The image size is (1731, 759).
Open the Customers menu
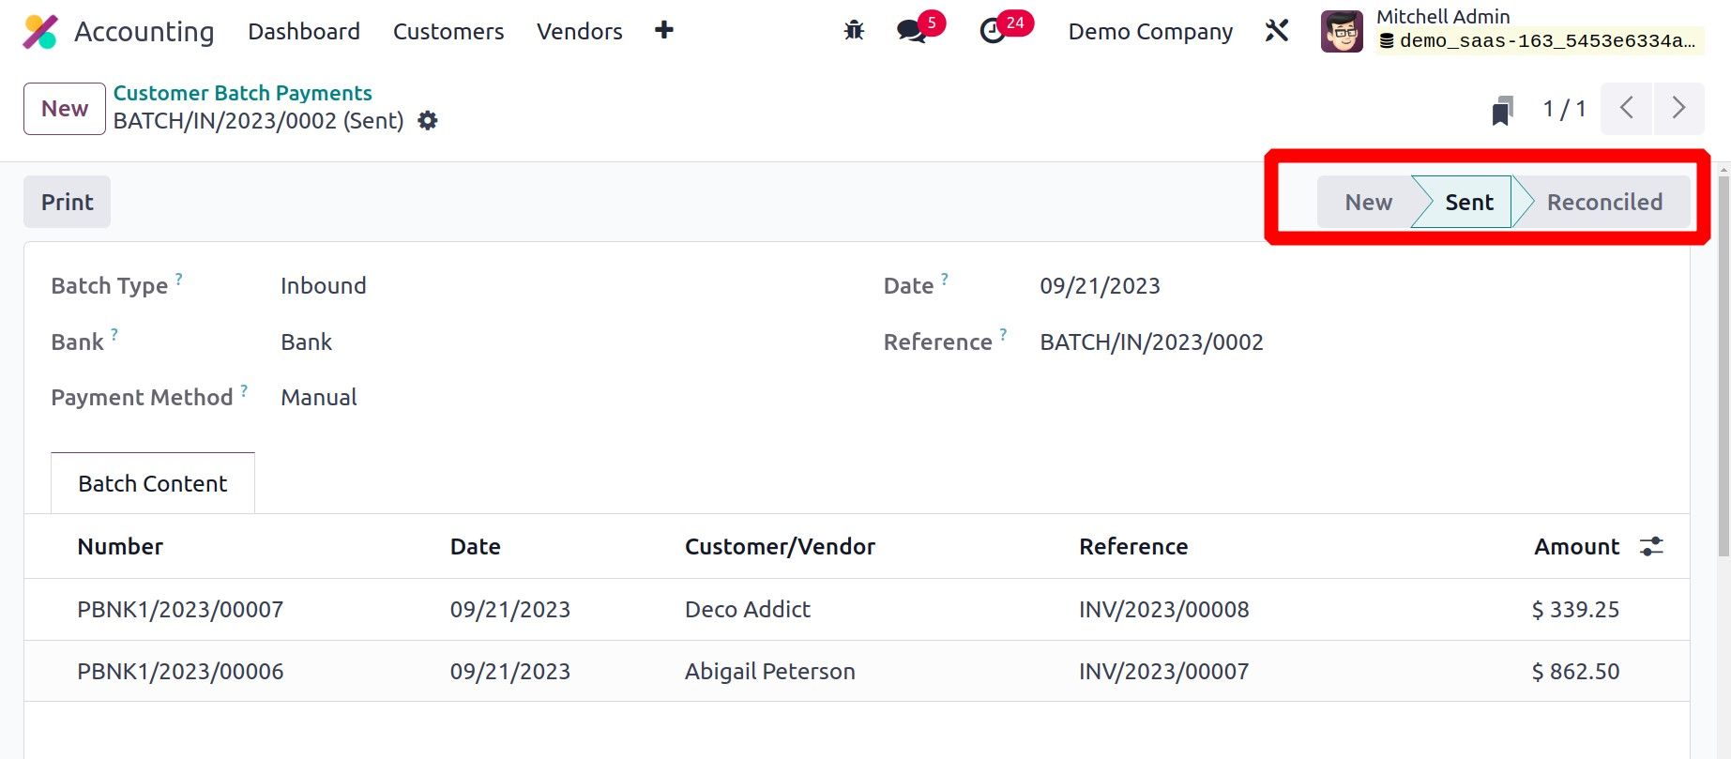pos(448,32)
